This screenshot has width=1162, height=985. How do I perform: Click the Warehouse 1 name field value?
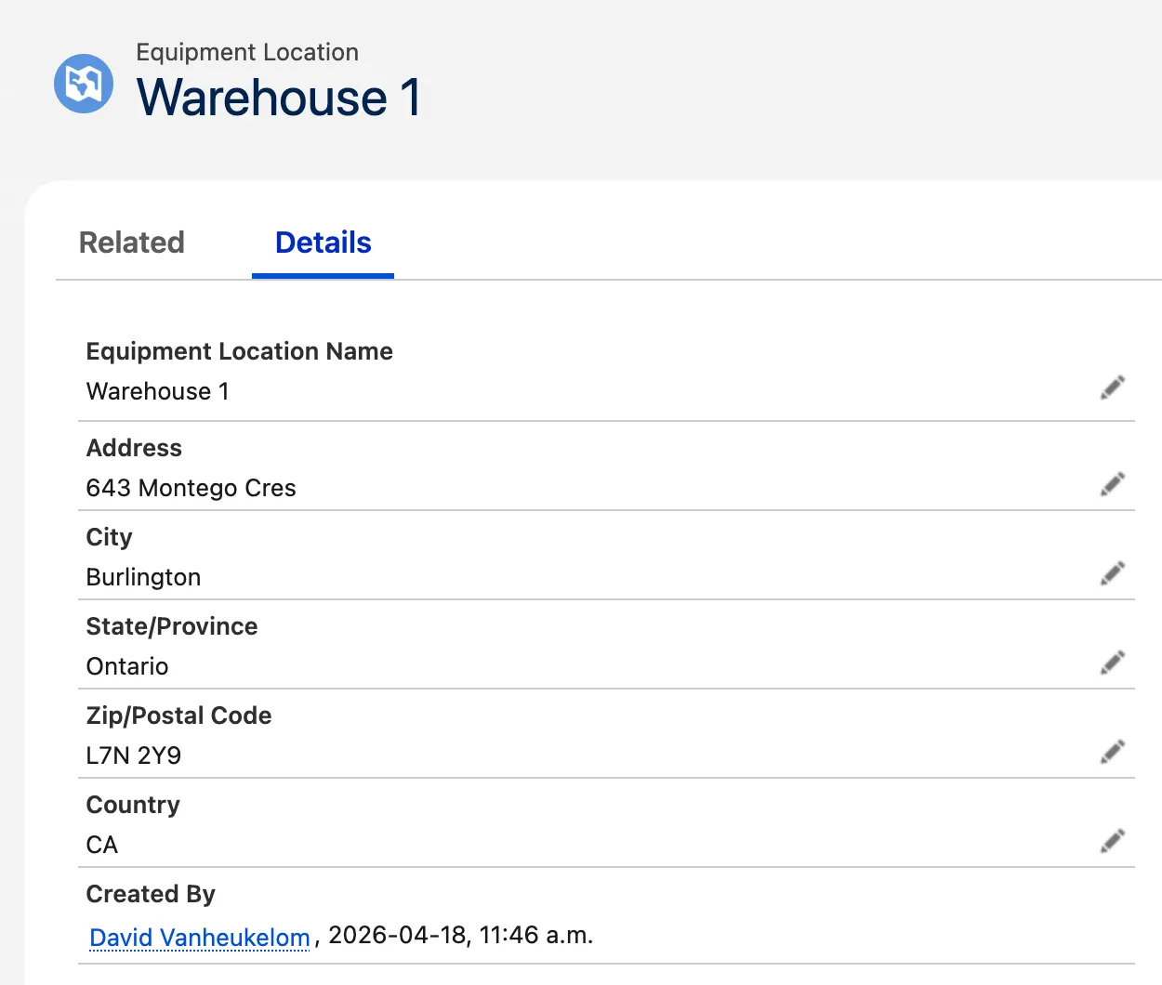[158, 391]
